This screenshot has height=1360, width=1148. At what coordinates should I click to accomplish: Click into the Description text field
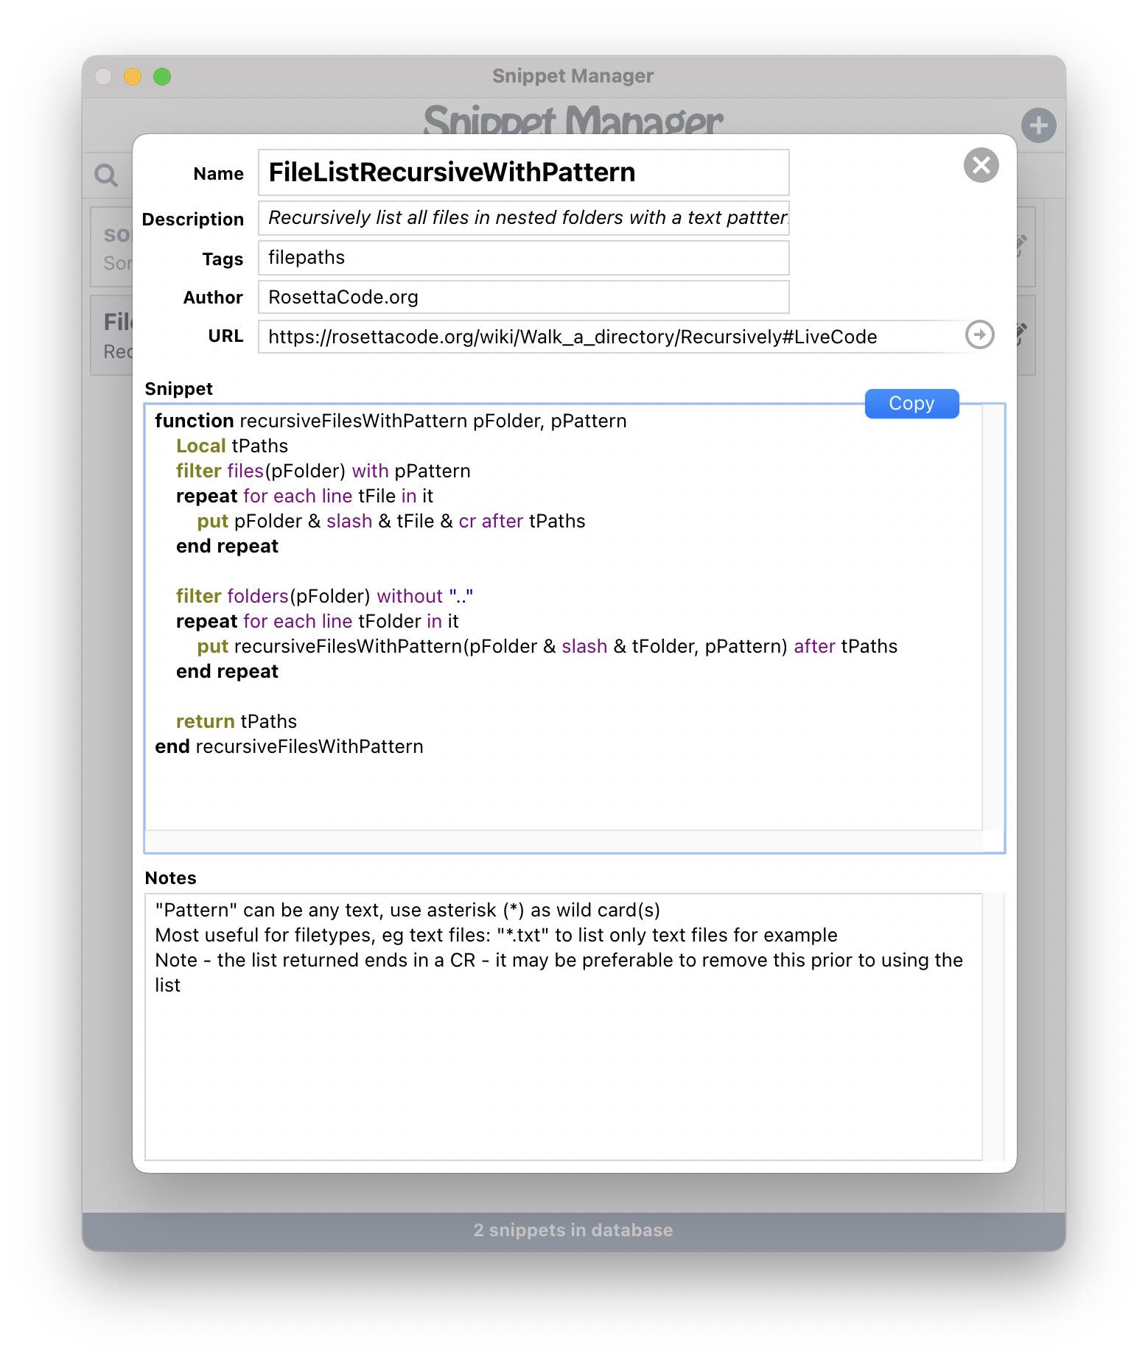pyautogui.click(x=523, y=218)
